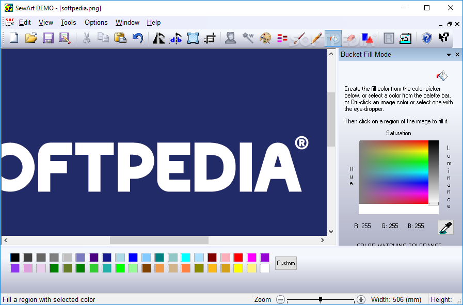Select the Eraser tool

[351, 38]
